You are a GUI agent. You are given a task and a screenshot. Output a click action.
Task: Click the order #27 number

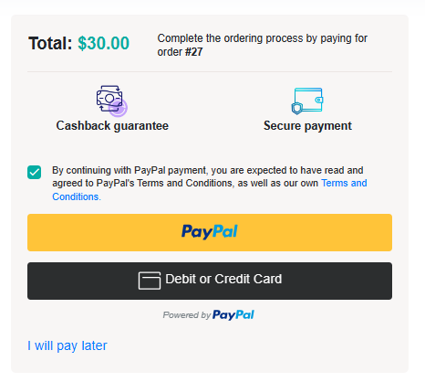[194, 52]
